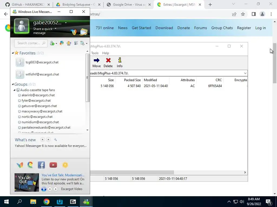
Task: Go to next What's new item
Action: (48, 140)
